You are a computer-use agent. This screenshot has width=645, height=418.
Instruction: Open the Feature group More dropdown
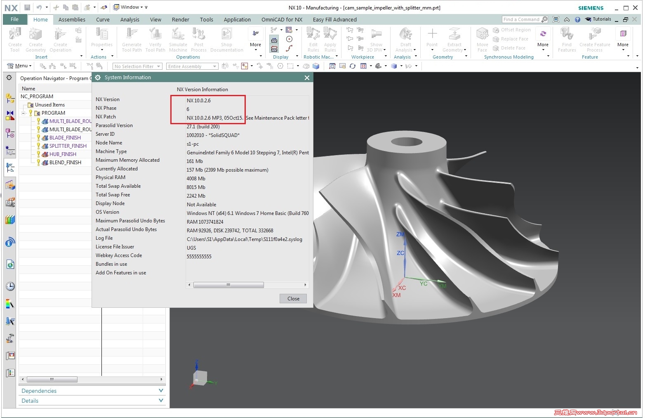(x=623, y=40)
